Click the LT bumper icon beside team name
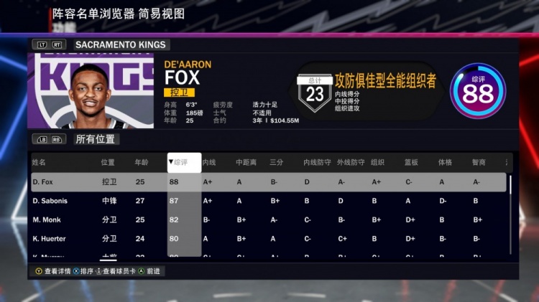 pyautogui.click(x=42, y=45)
